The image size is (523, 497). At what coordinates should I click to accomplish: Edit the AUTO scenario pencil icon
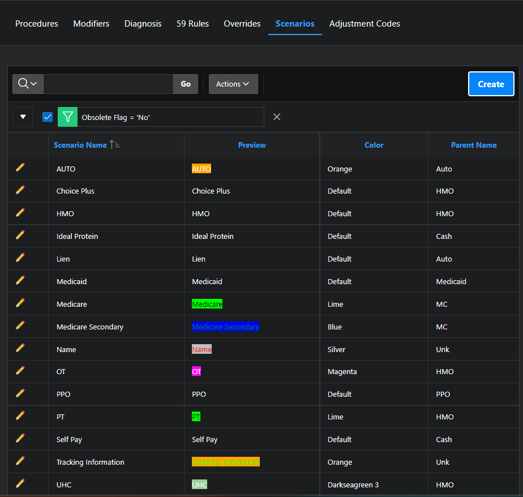(20, 167)
